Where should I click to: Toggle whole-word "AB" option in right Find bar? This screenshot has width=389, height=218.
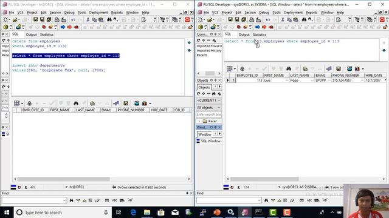325,200
